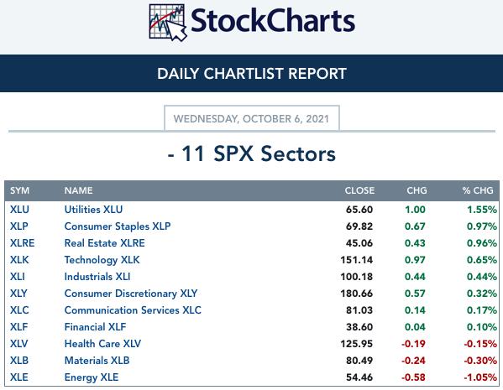The height and width of the screenshot is (390, 503).
Task: Select the XLP ticker symbol
Action: [x=19, y=226]
